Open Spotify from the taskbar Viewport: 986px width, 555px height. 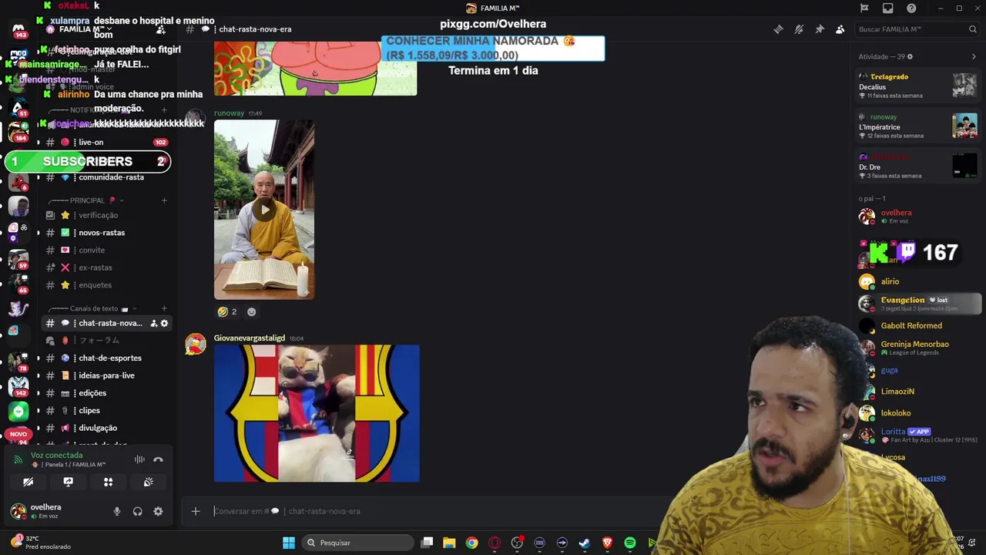tap(629, 543)
